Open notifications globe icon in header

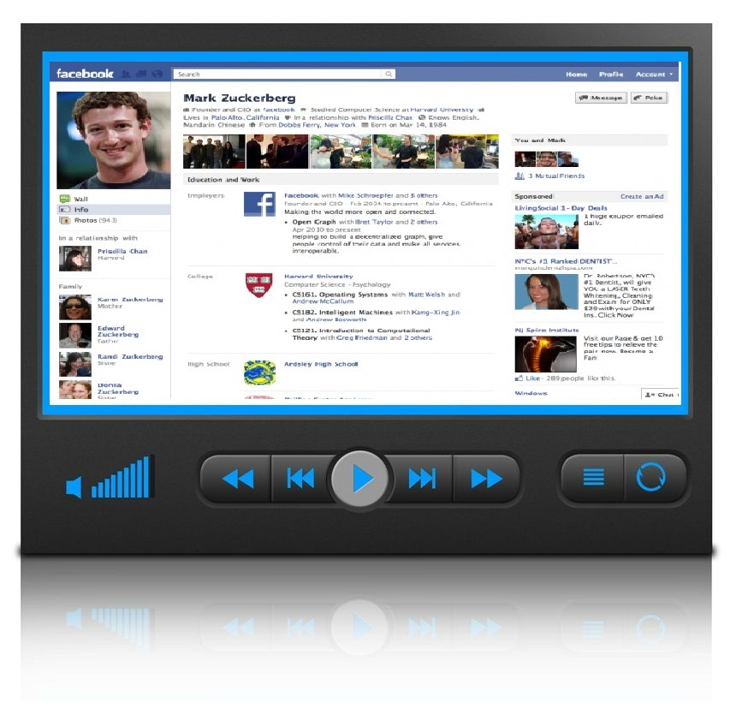point(157,74)
